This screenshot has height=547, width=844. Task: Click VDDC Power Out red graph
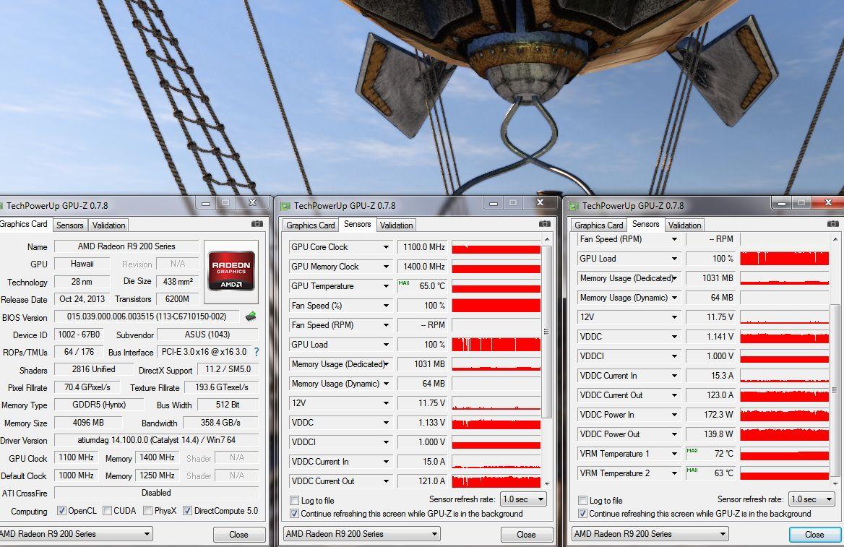click(x=784, y=434)
